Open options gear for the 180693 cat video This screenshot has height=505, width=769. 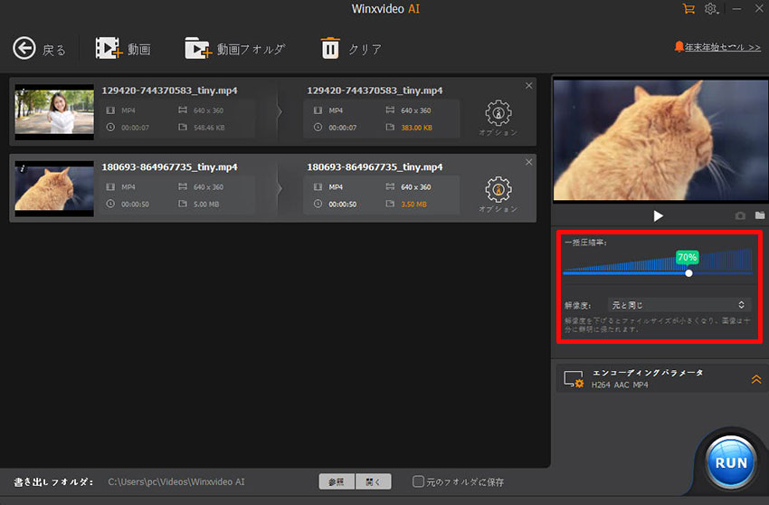click(x=497, y=189)
